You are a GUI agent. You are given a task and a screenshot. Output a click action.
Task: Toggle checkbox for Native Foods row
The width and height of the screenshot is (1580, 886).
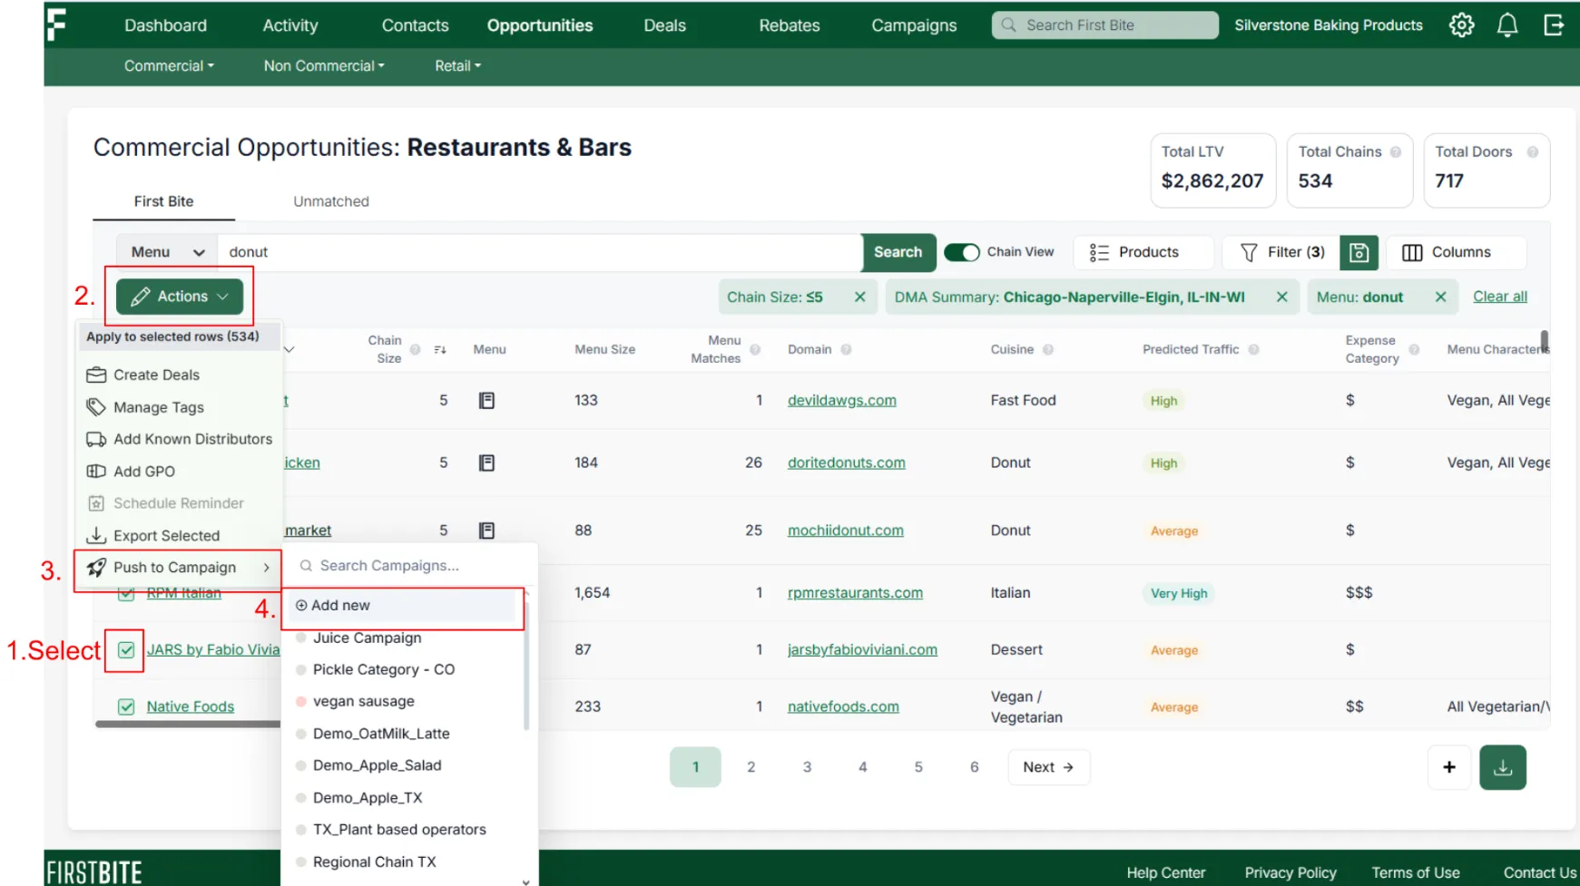pyautogui.click(x=126, y=707)
